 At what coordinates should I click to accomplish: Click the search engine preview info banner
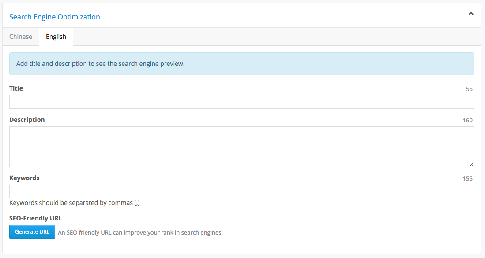(x=241, y=64)
